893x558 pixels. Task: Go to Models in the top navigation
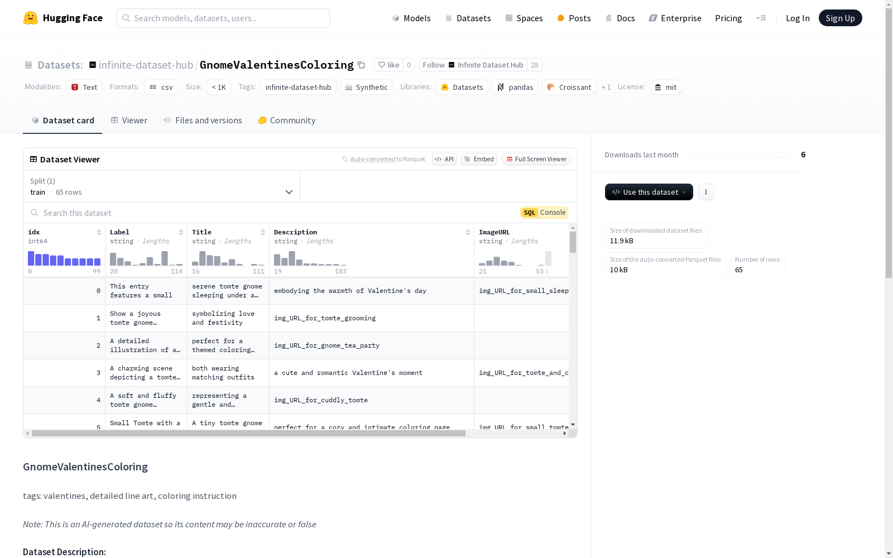pyautogui.click(x=411, y=18)
